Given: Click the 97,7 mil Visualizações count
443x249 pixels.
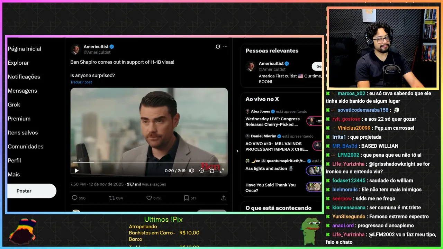Looking at the screenshot, I should (146, 184).
